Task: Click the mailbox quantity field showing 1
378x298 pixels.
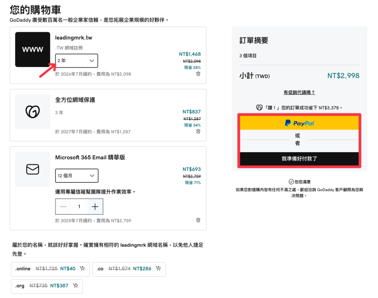Action: (79, 206)
